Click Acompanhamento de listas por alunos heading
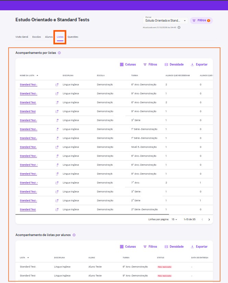Screen dimensions: 228x283 point(43,235)
